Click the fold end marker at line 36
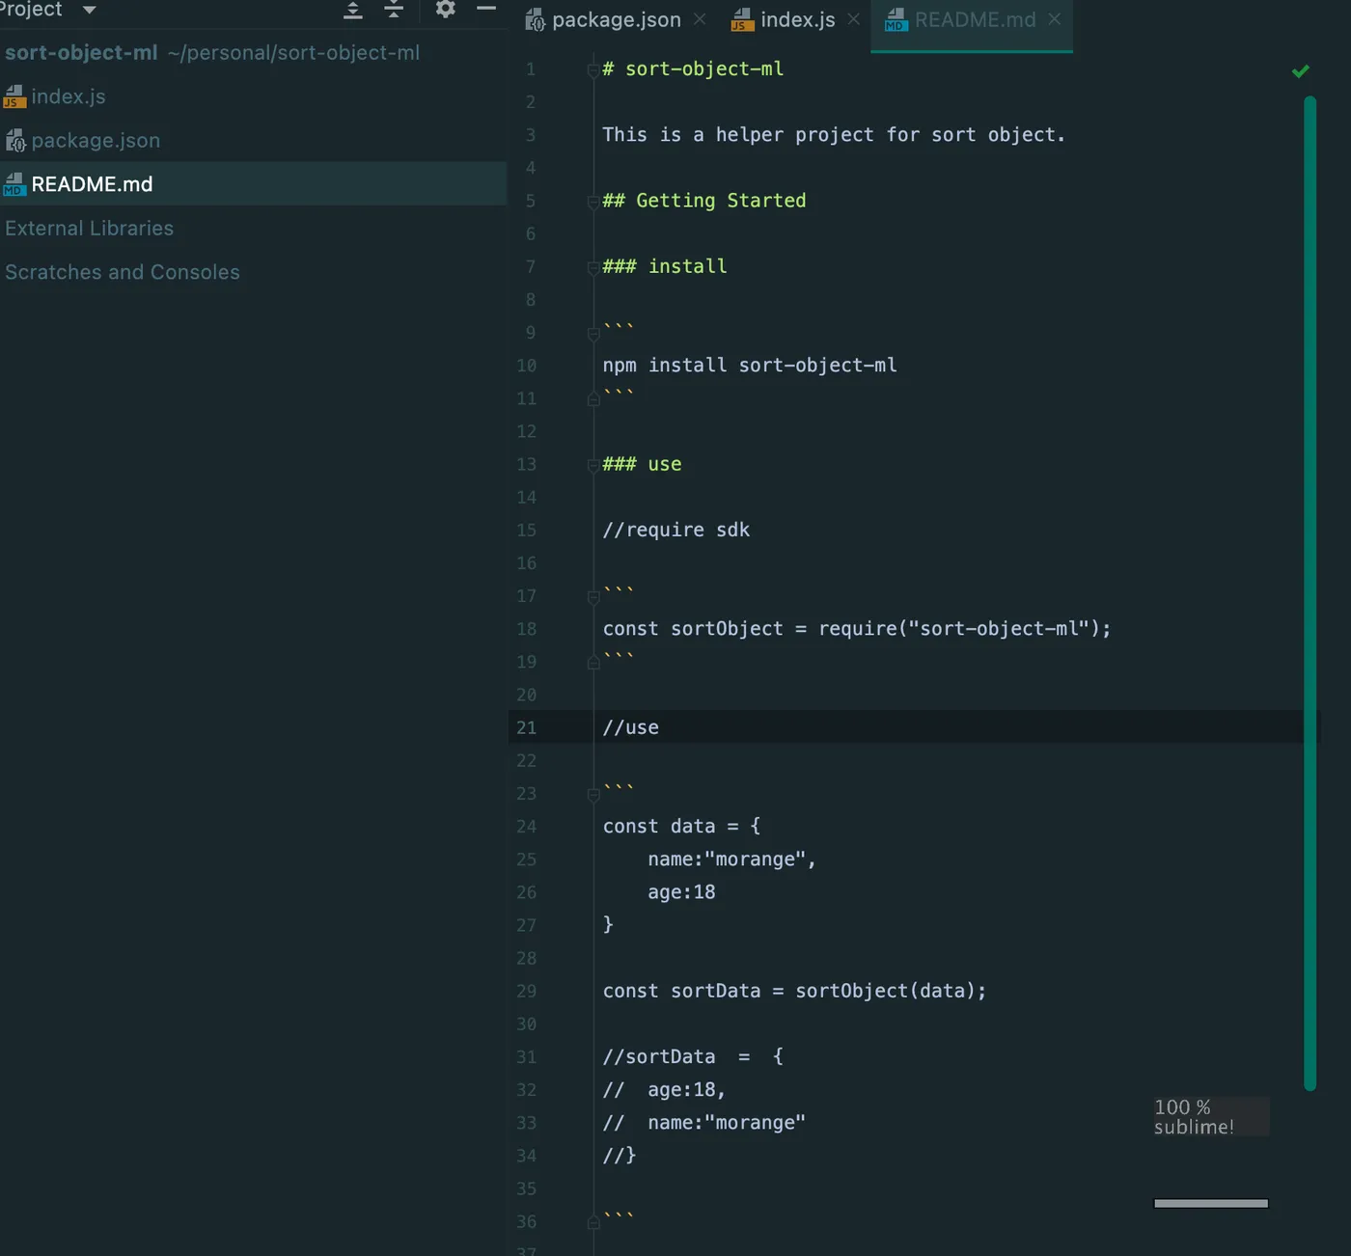 click(x=593, y=1222)
